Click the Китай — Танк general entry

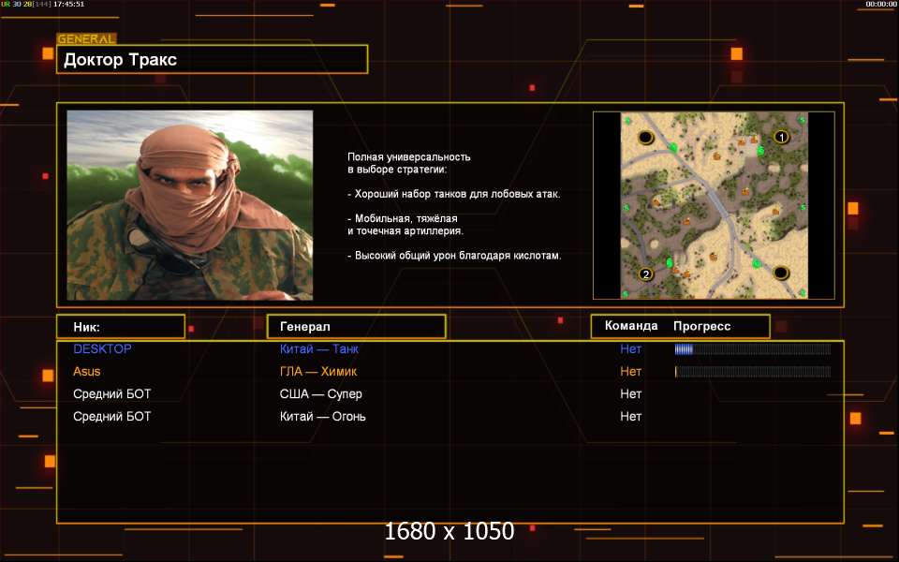click(318, 348)
